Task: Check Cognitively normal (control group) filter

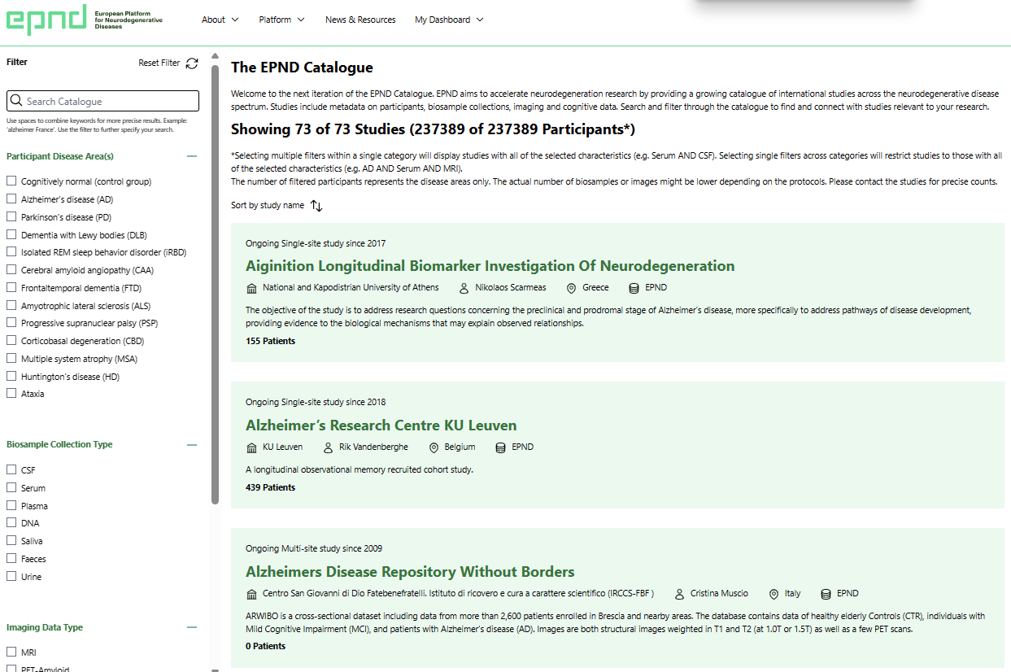Action: click(x=11, y=181)
